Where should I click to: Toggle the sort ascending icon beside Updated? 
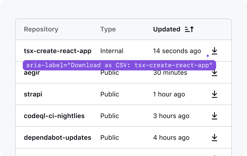tap(189, 29)
